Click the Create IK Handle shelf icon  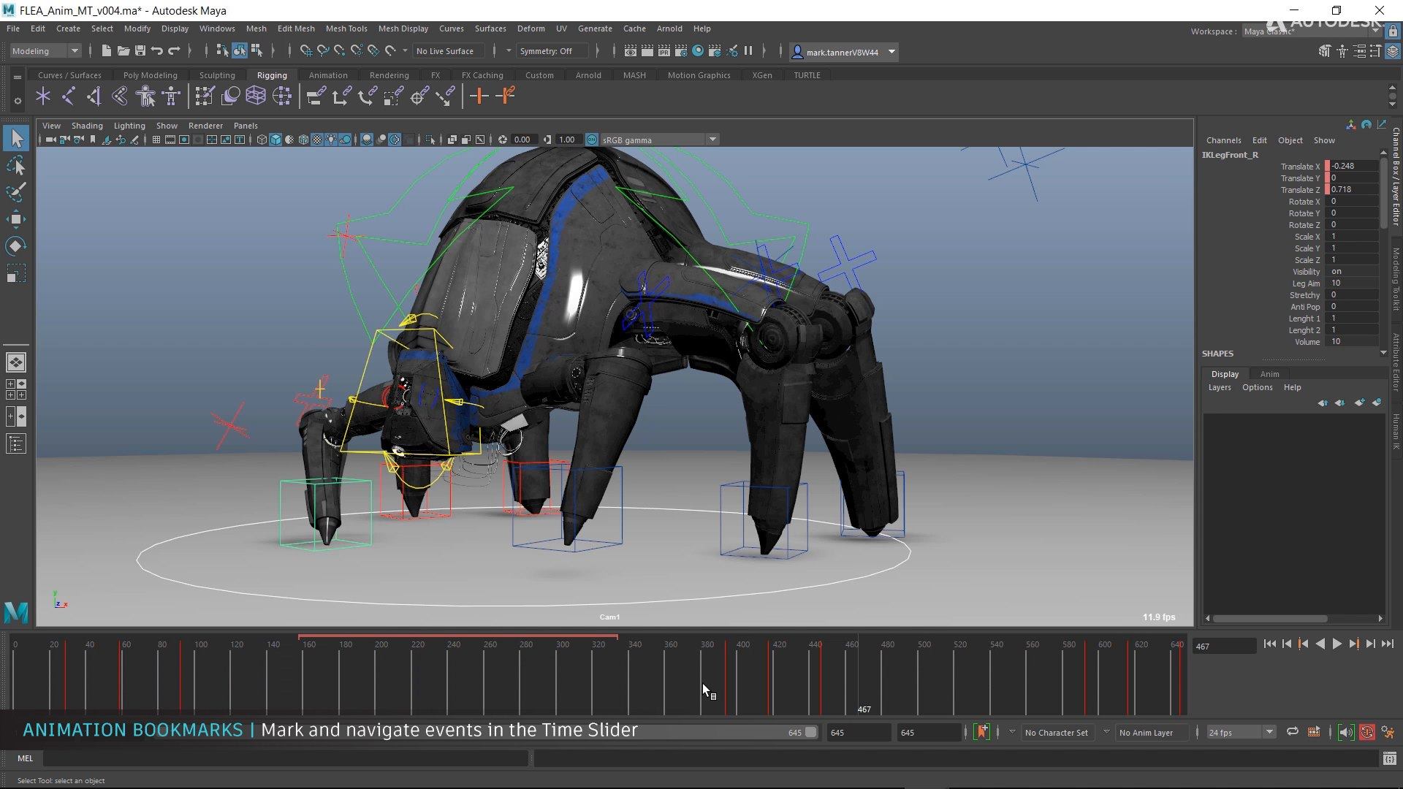point(94,96)
